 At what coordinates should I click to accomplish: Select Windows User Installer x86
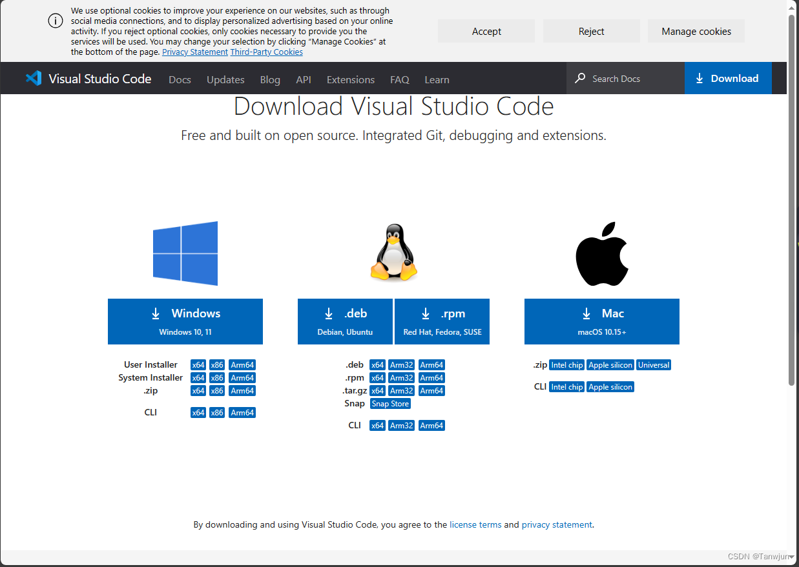coord(217,365)
